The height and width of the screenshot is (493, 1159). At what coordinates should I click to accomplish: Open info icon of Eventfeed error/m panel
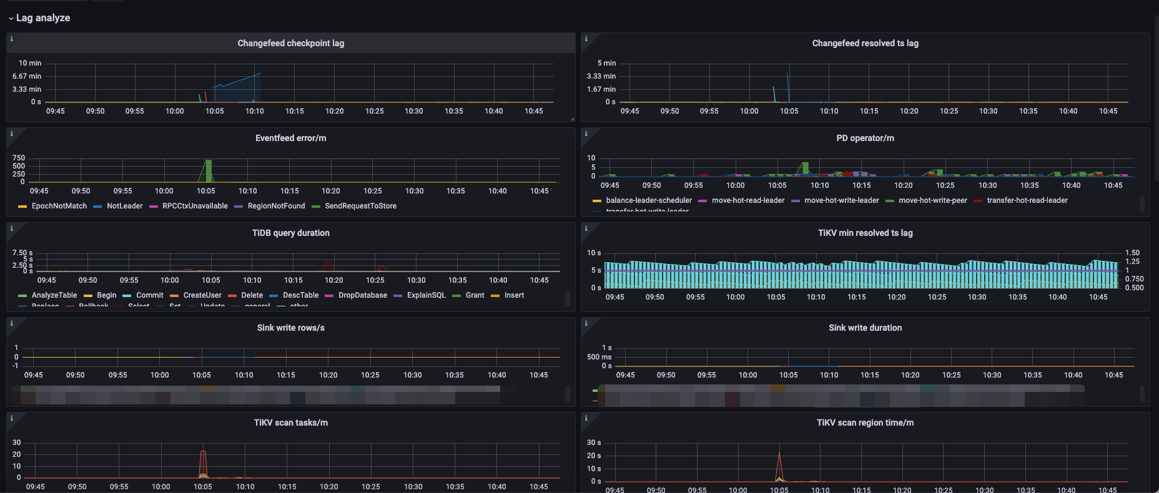point(11,134)
